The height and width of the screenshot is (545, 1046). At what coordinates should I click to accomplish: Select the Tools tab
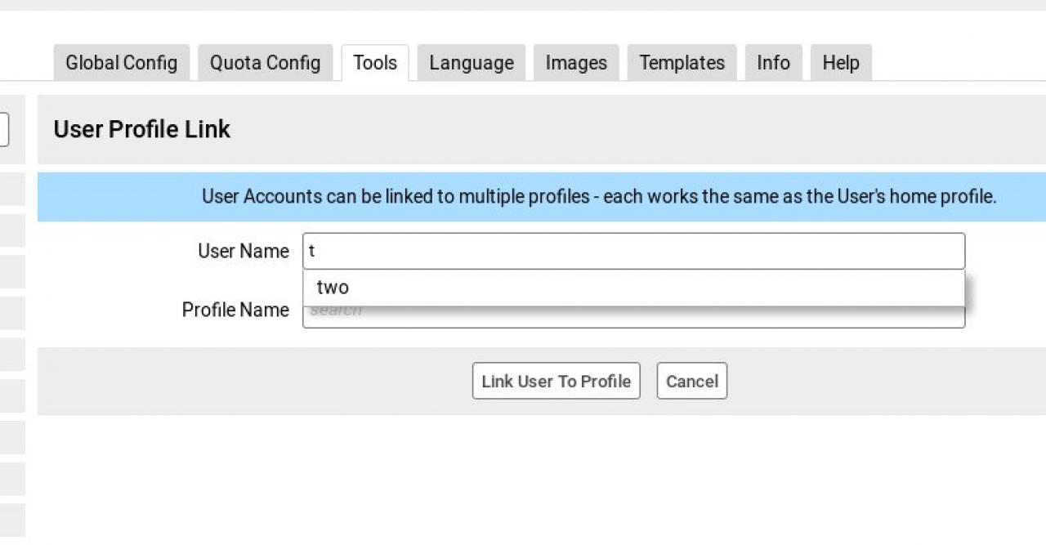click(x=375, y=63)
